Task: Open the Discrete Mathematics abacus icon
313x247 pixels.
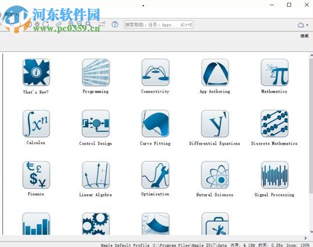Action: click(275, 124)
